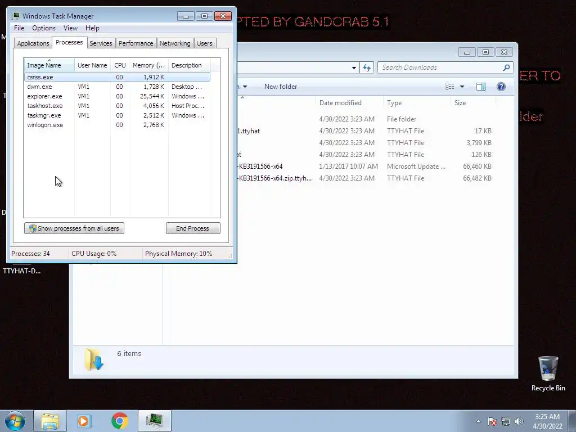576x432 pixels.
Task: Select the taskmgr.exe process
Action: (x=117, y=115)
